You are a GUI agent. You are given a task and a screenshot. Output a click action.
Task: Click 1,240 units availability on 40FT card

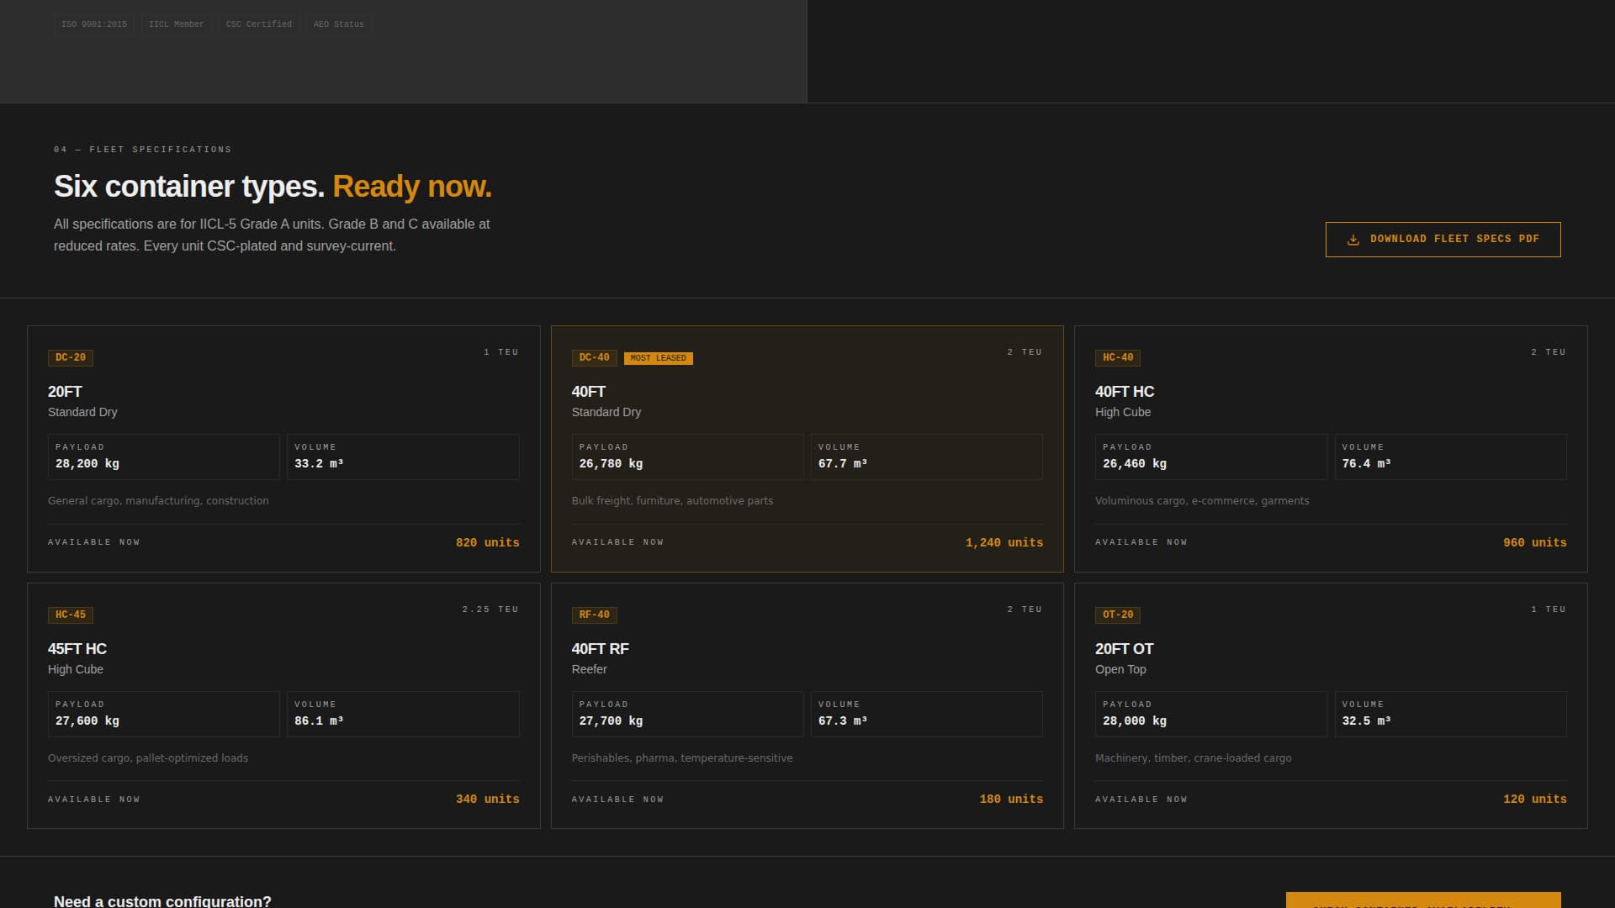tap(1003, 543)
